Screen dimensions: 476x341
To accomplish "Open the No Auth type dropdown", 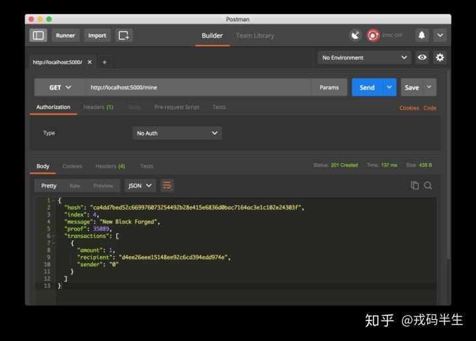I will pos(177,133).
